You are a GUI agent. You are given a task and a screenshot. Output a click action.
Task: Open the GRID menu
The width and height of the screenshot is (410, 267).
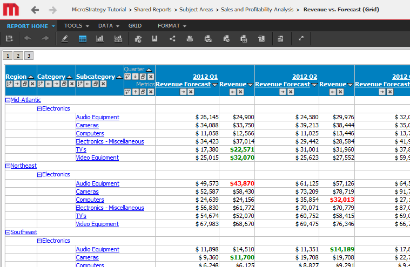pos(135,26)
